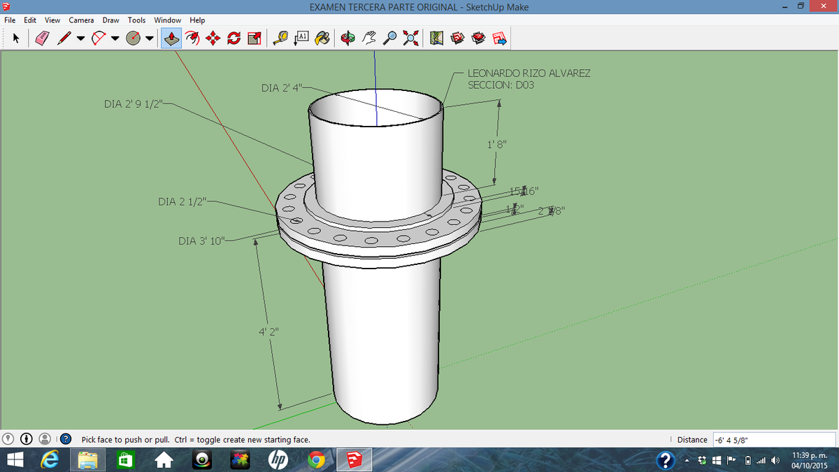Choose the Arc tool
839x472 pixels.
point(99,38)
